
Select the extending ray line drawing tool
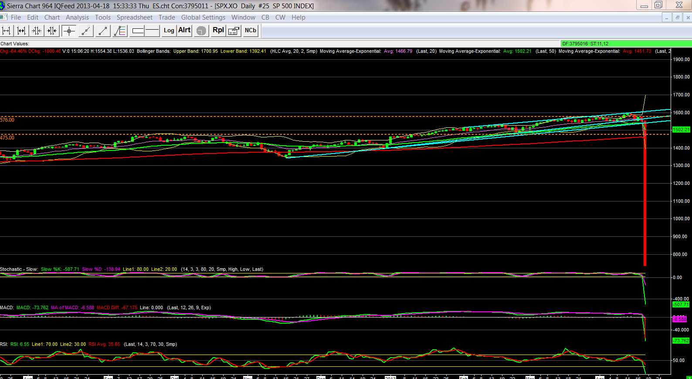click(x=86, y=31)
